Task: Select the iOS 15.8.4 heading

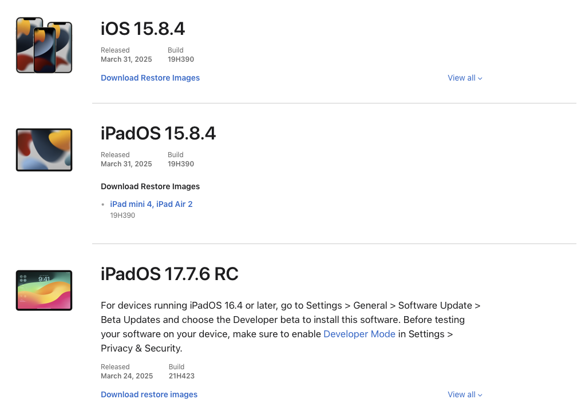Action: (143, 29)
